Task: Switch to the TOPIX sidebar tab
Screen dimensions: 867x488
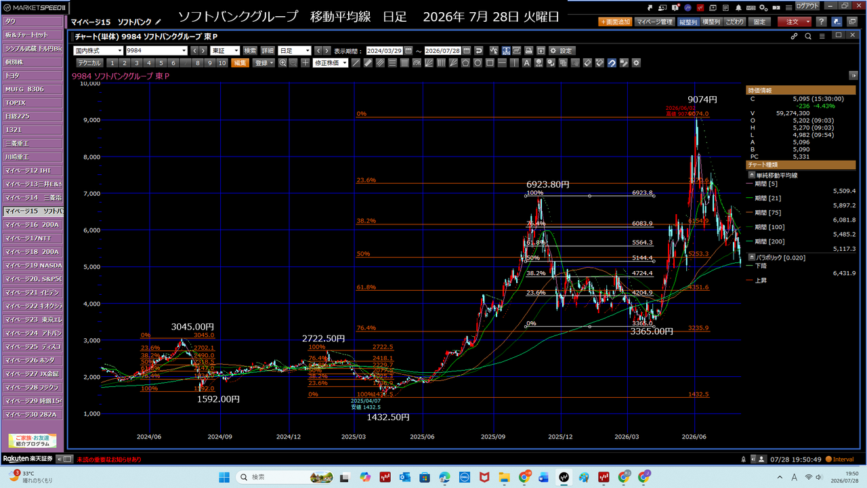Action: click(33, 102)
